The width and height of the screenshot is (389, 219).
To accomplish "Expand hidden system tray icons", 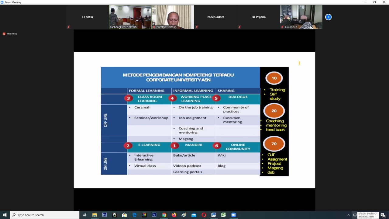I will (348, 215).
